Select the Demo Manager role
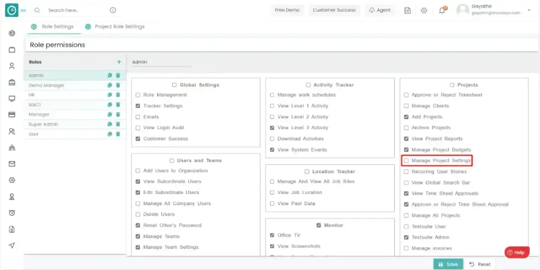This screenshot has height=270, width=540. [46, 85]
